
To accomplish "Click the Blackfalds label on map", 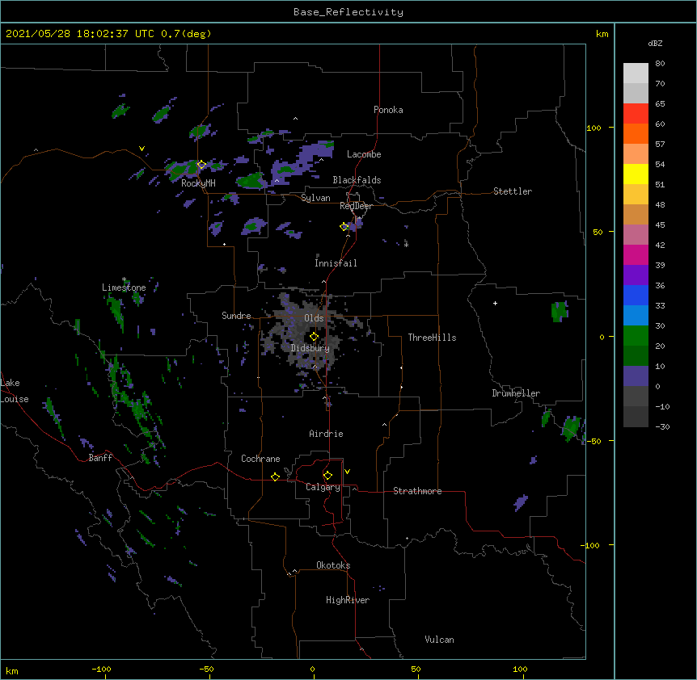I will tap(357, 180).
